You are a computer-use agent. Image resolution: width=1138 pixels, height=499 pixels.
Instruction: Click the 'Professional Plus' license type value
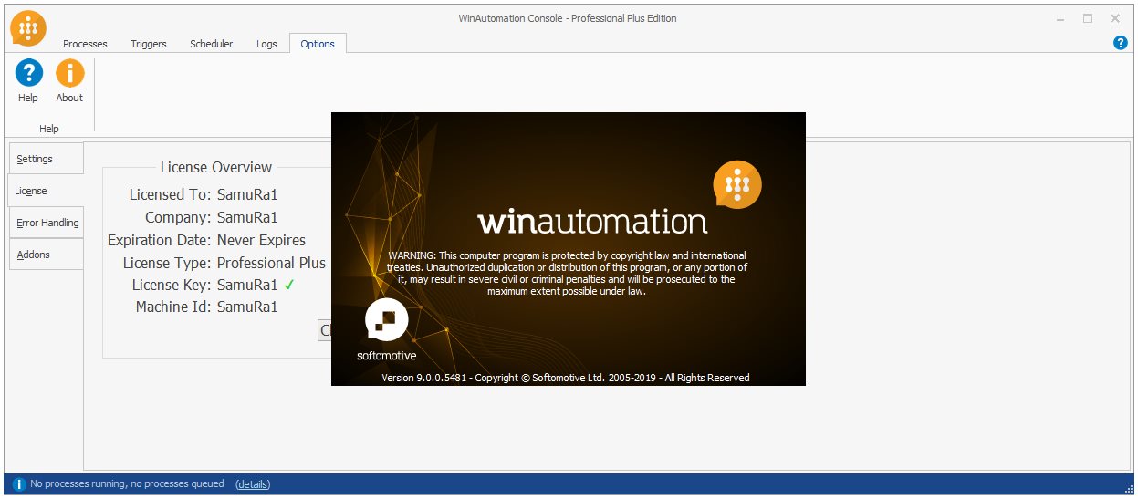point(271,263)
